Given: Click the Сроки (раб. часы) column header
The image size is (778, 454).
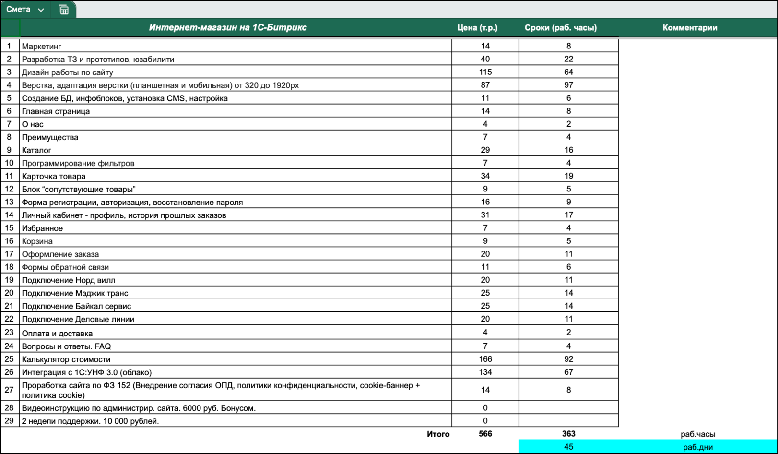Looking at the screenshot, I should pos(560,28).
